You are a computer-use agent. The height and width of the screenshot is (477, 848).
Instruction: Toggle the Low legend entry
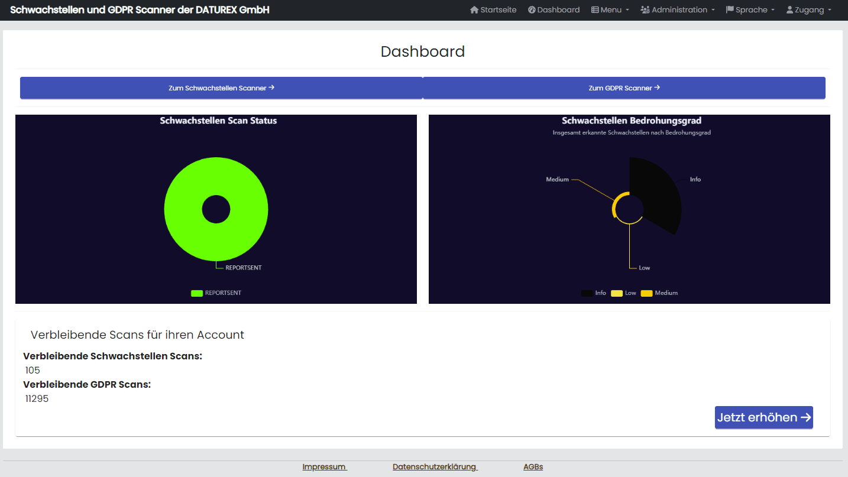(x=624, y=293)
